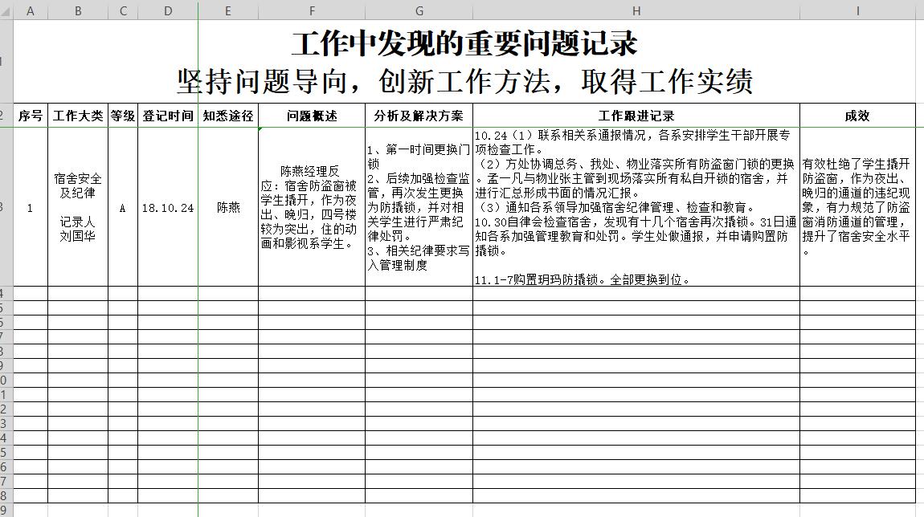Select column C header
This screenshot has width=924, height=517.
[x=123, y=10]
